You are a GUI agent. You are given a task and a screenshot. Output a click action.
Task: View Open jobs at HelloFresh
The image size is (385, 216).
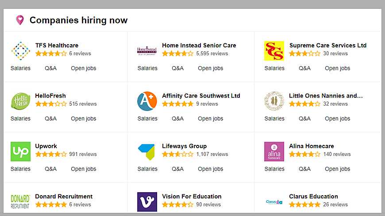[83, 119]
